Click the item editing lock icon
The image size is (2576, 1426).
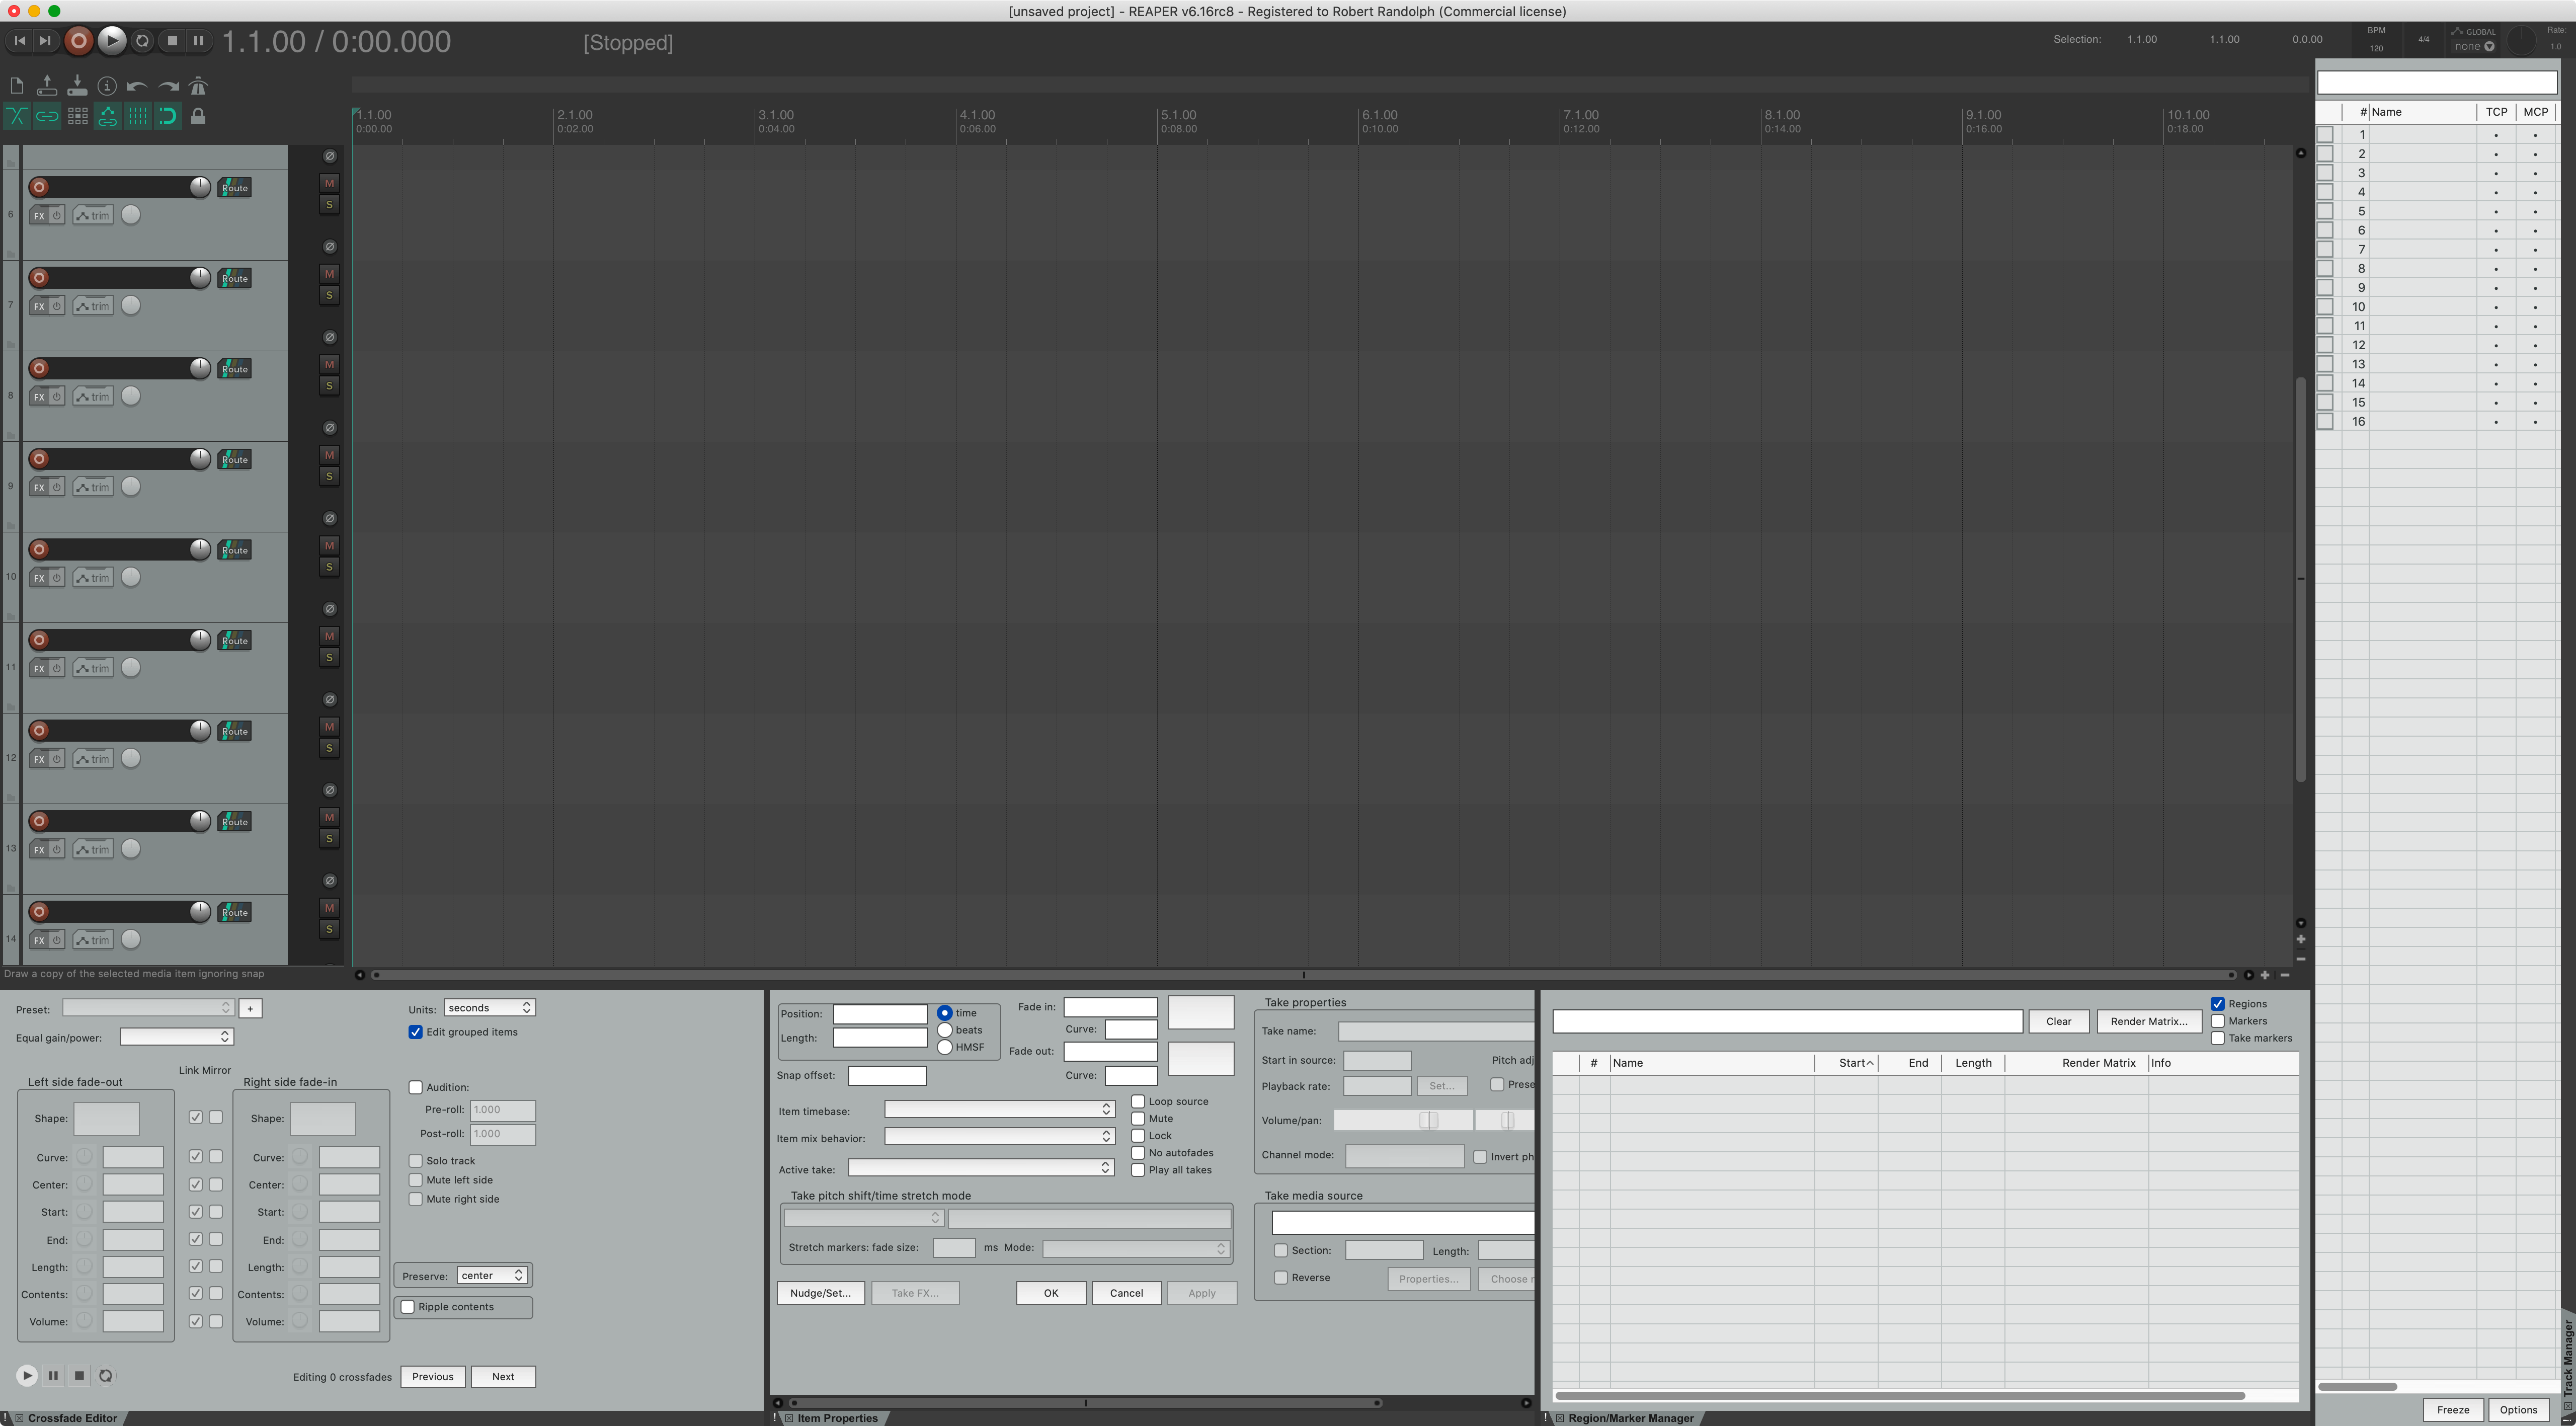(198, 116)
